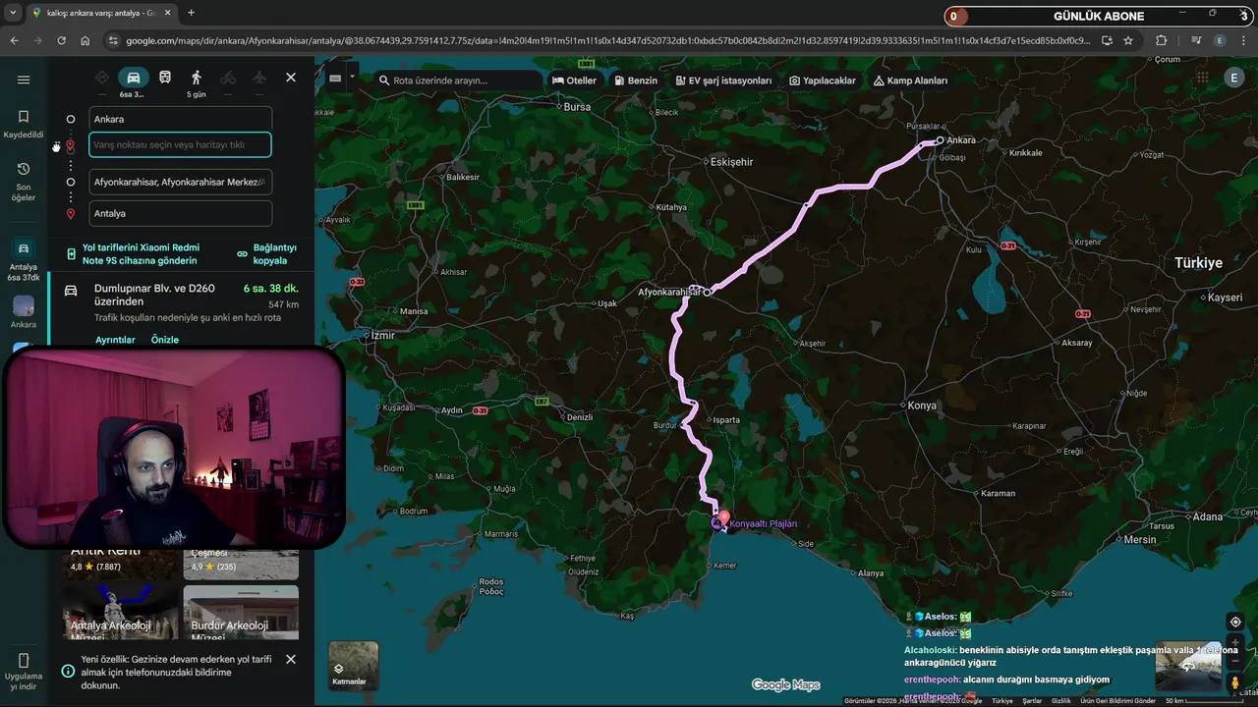This screenshot has width=1258, height=707.
Task: Click the Ankara route start marker
Action: click(941, 139)
